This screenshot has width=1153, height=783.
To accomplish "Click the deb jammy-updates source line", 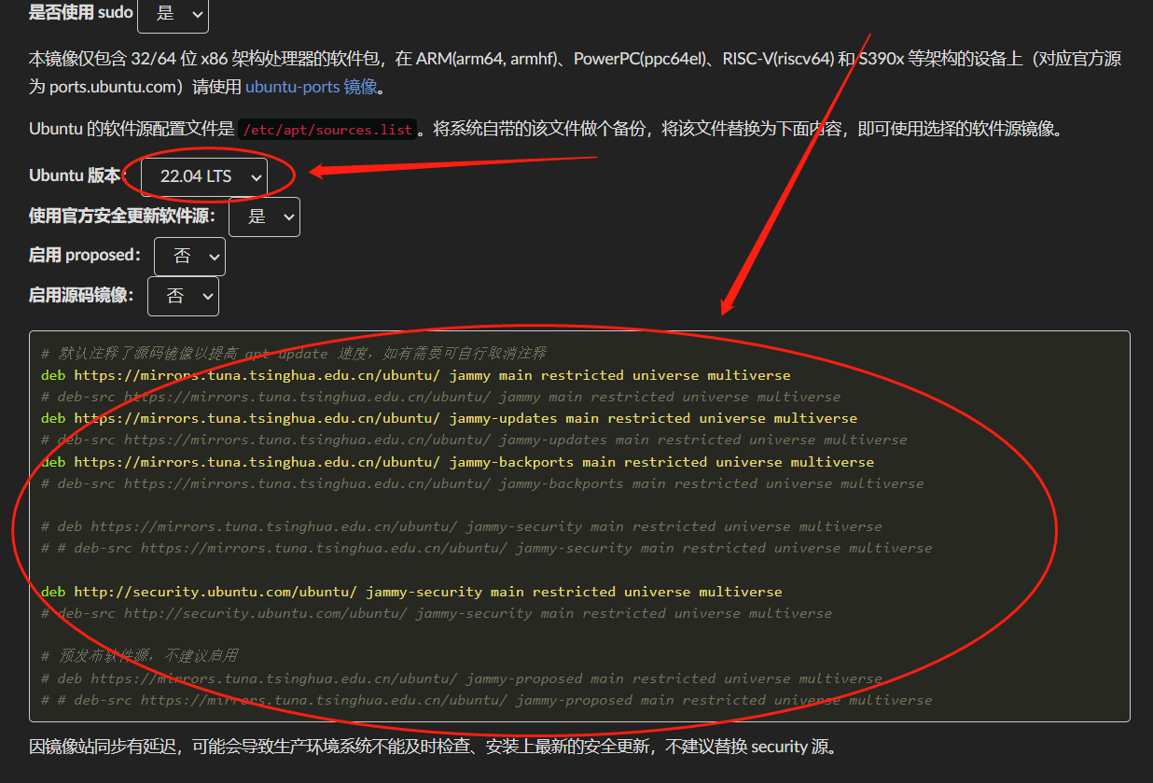I will click(449, 418).
